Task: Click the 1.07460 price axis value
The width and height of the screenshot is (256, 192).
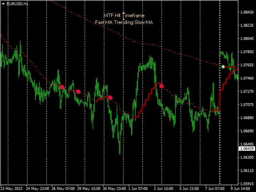Action: coord(247,78)
